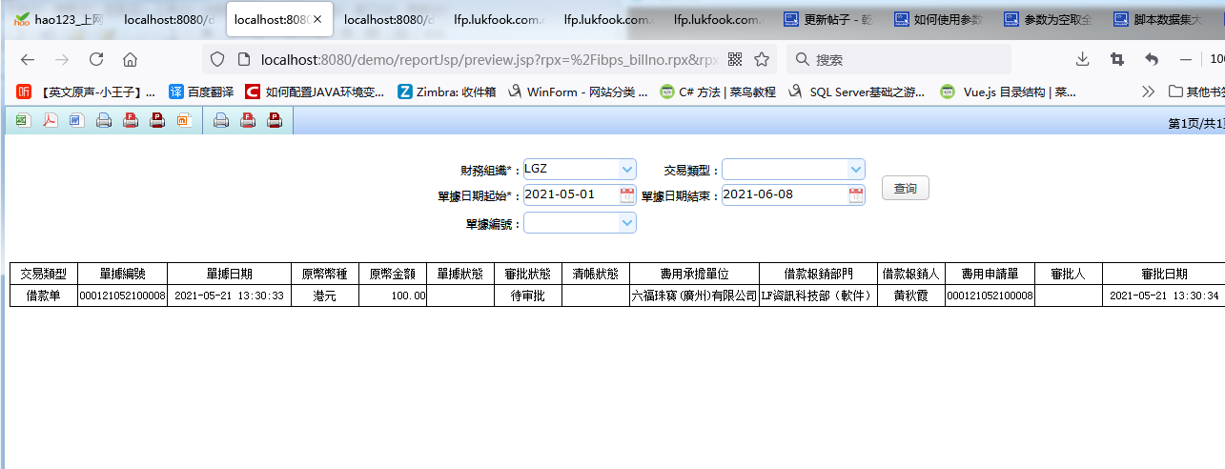Click the 單據編號 column header

point(122,274)
